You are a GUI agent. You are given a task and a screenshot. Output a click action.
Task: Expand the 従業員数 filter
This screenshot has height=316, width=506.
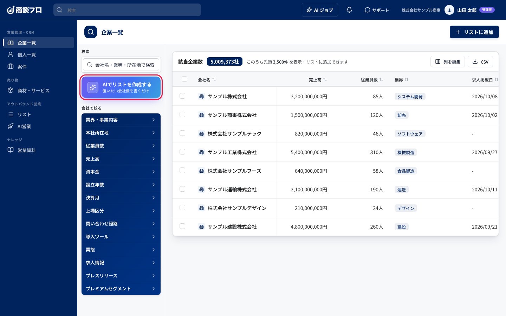click(121, 146)
